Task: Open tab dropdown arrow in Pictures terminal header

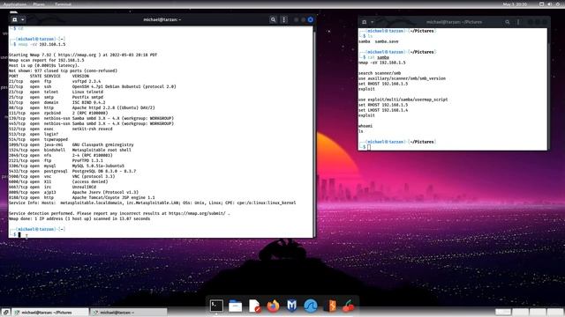Action: [x=372, y=22]
